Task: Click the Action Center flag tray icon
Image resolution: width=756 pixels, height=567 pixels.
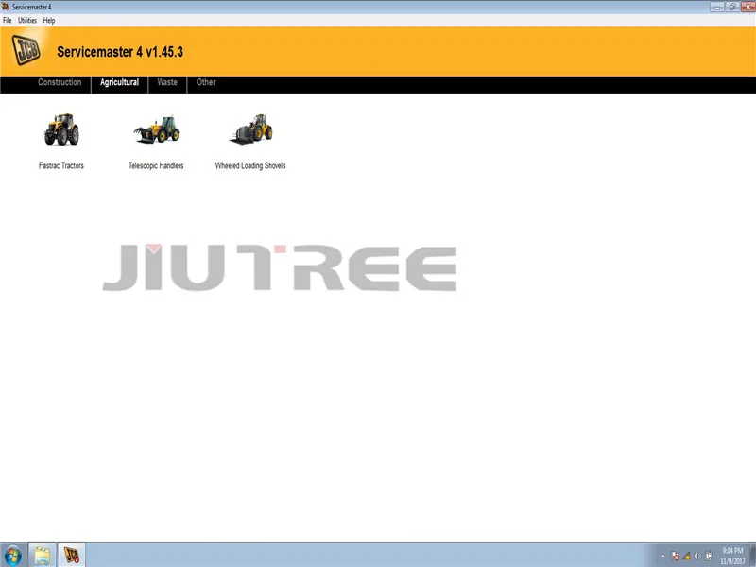Action: pos(675,557)
